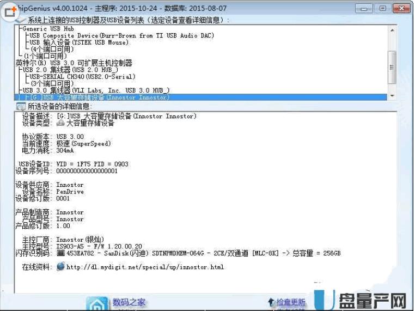Select 英特尔 USB 3.0 可扩展主机控制器

74,63
